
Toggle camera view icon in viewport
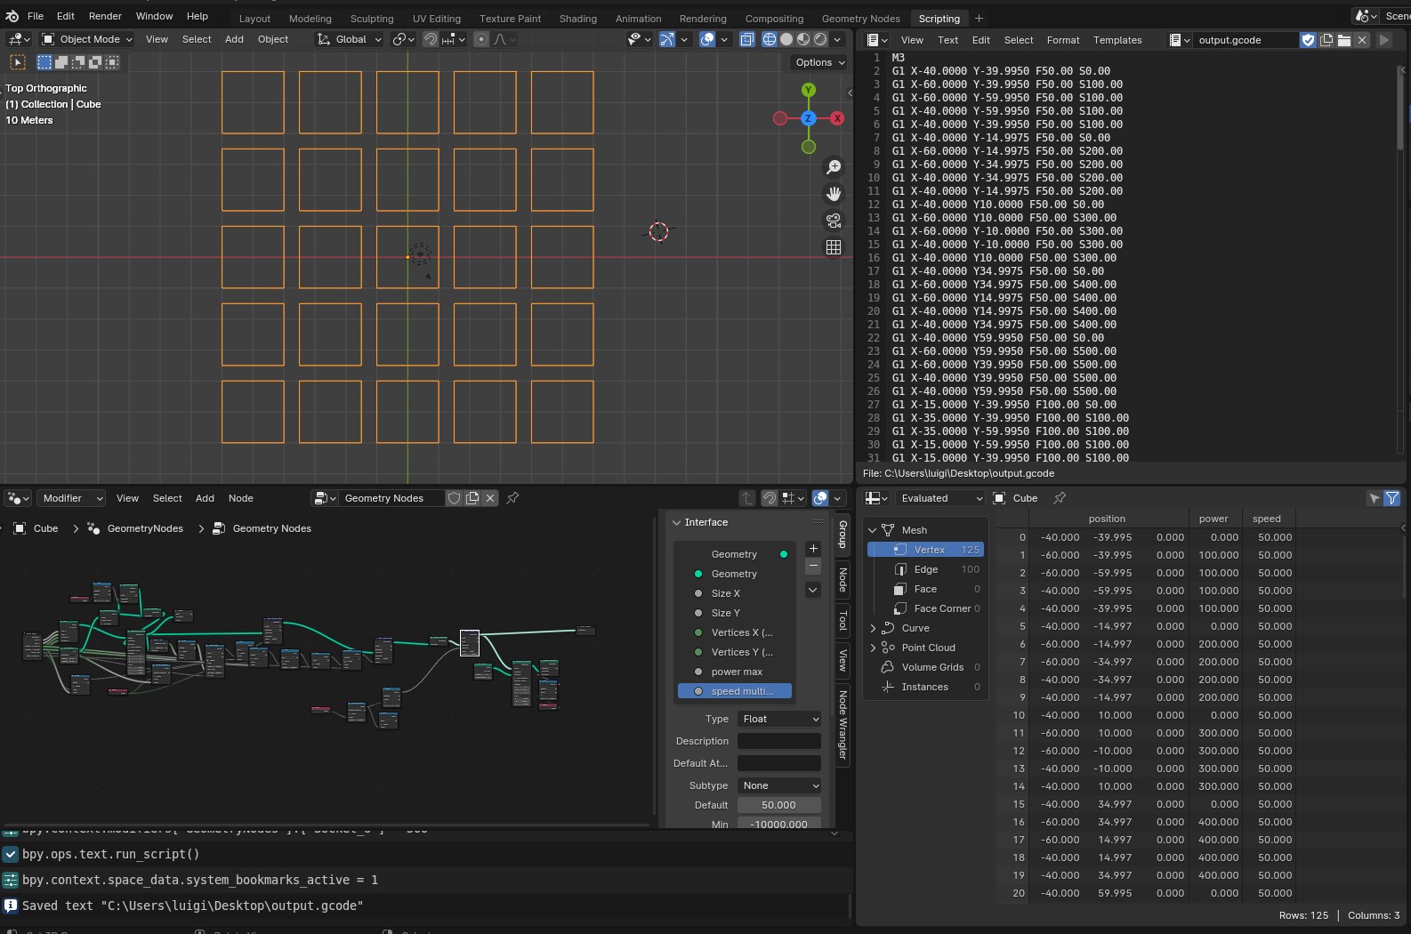[x=834, y=221]
